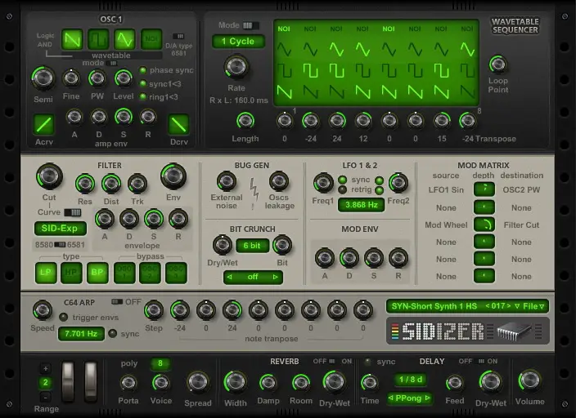
Task: Toggle the phase sync LED
Action: 143,70
